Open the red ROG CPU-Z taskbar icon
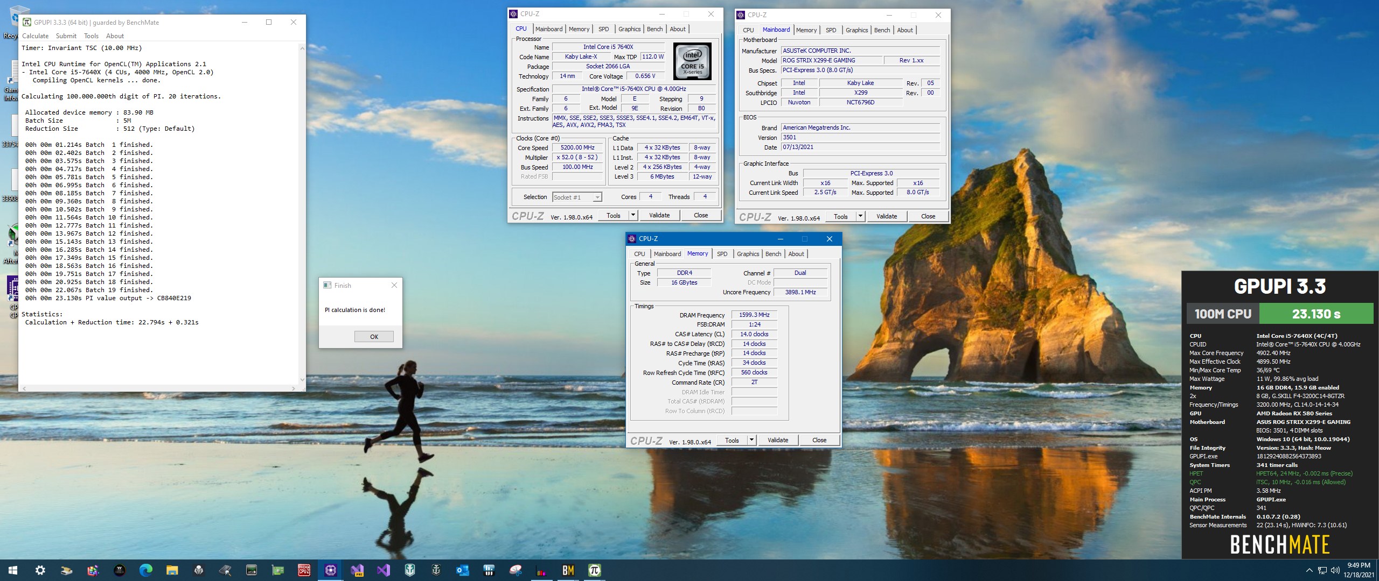Viewport: 1379px width, 581px height. pos(304,570)
